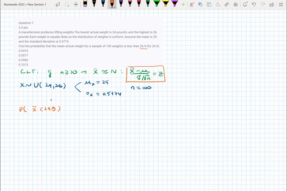
Task: Expand the orange pen options dropdown
Action: point(115,7)
